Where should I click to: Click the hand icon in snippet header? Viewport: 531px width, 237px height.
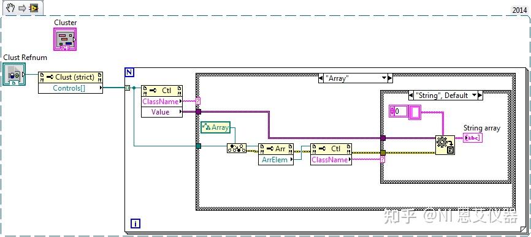click(10, 8)
